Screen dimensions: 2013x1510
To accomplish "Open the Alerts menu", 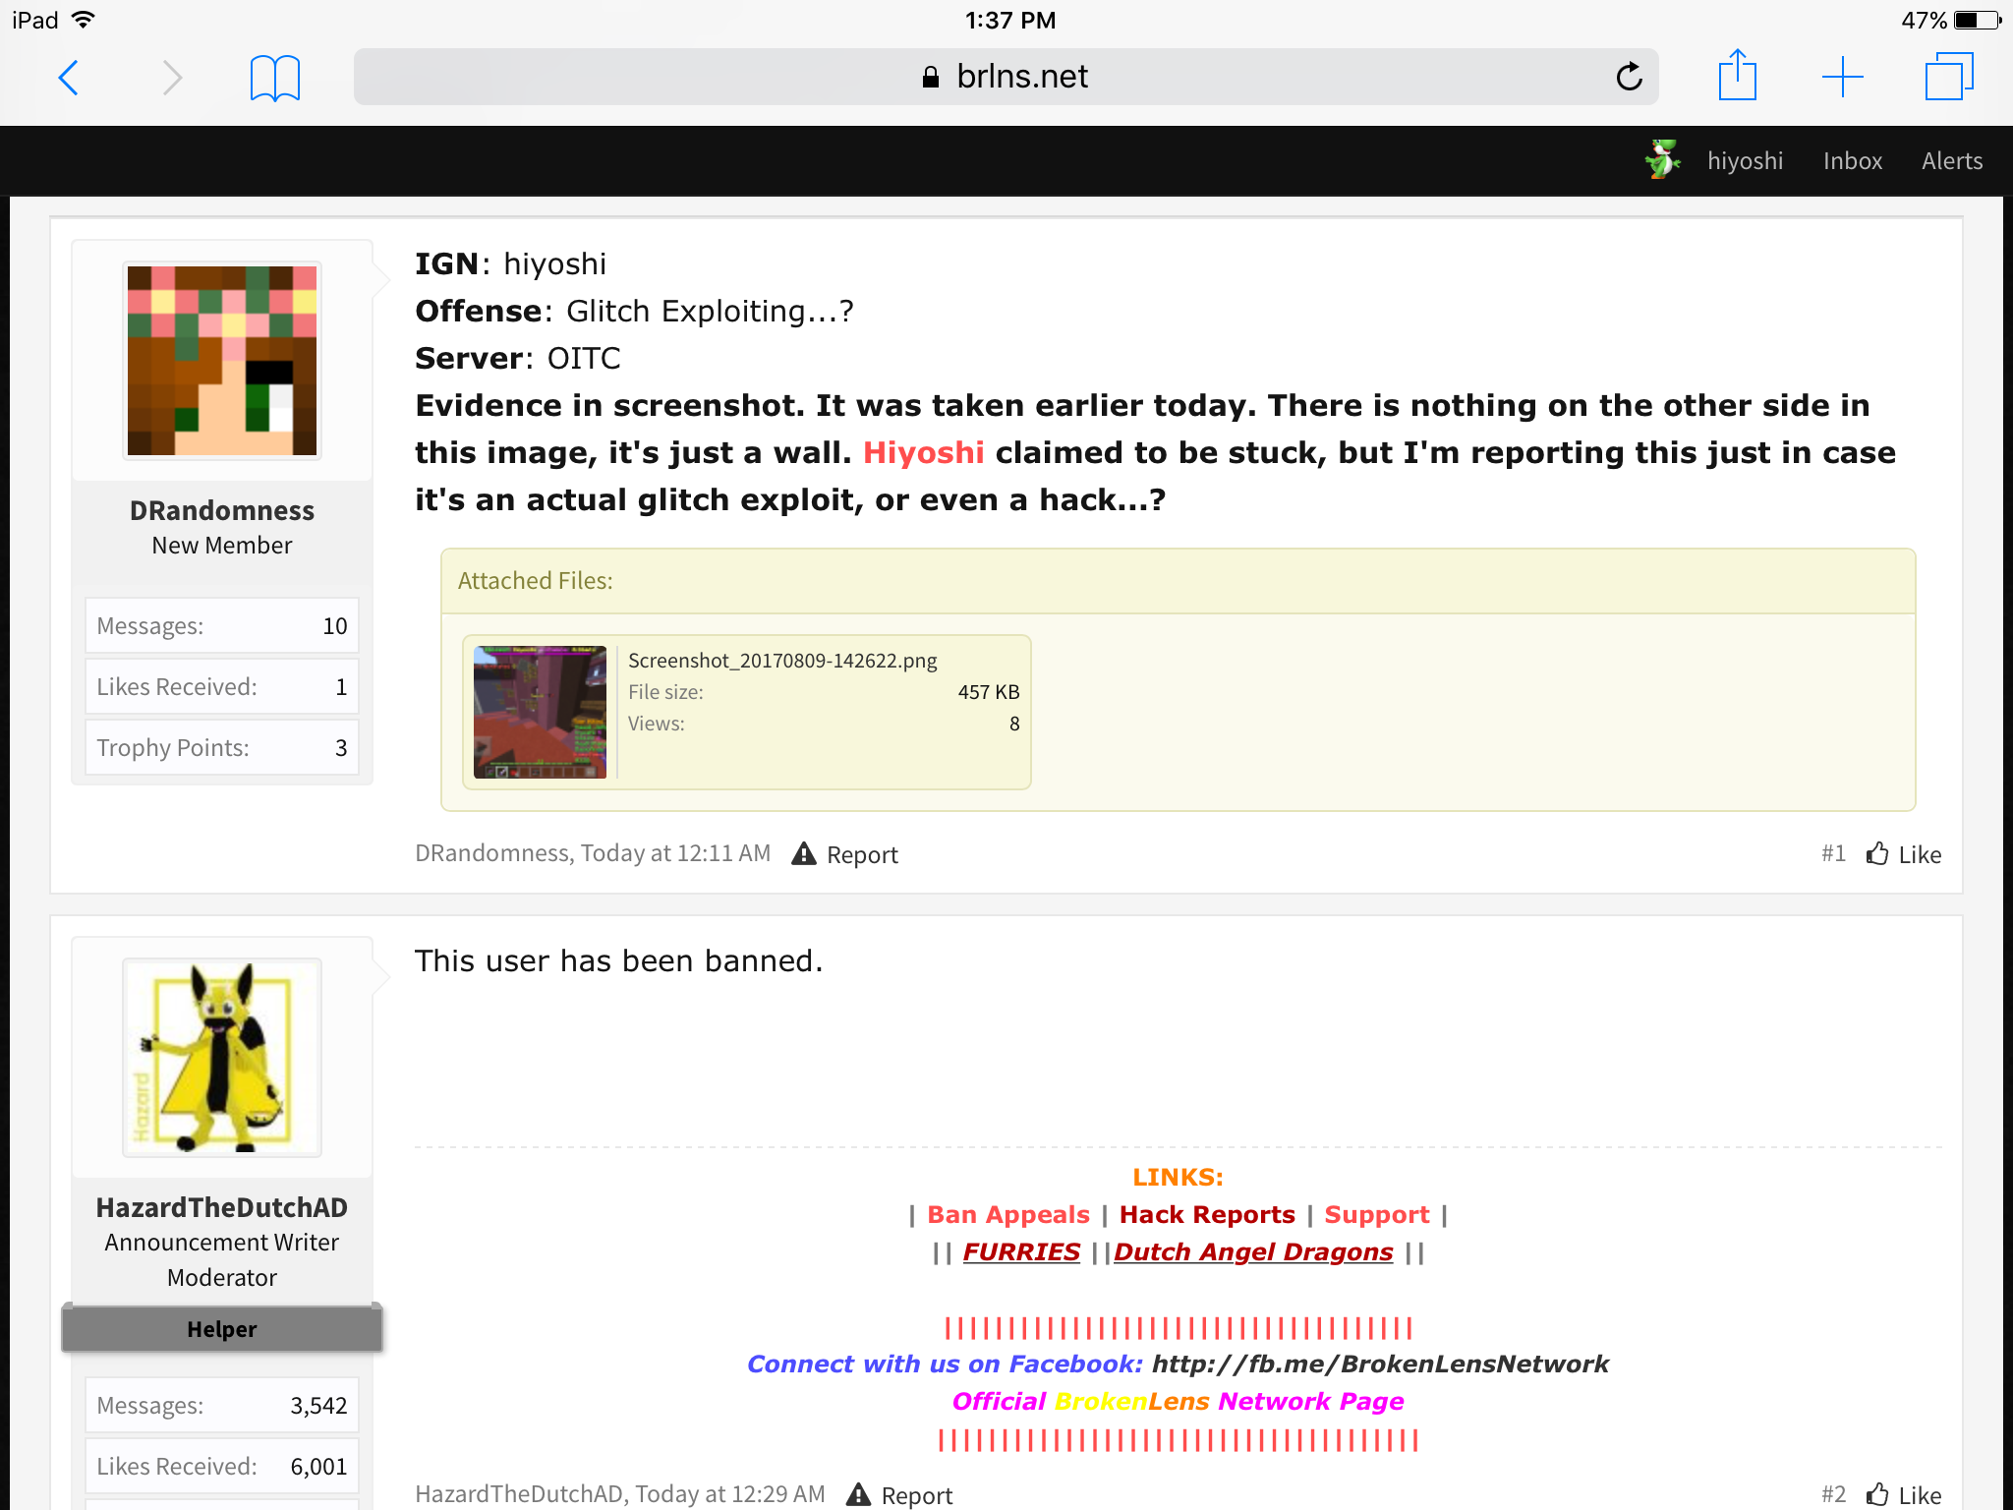I will coord(1951,160).
